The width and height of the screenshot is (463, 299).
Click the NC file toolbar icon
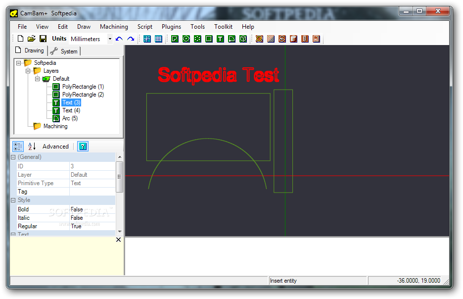click(316, 39)
